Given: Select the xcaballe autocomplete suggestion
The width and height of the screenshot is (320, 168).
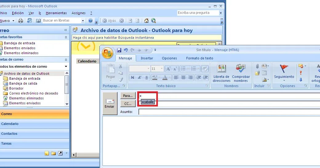Looking at the screenshot, I should (148, 102).
